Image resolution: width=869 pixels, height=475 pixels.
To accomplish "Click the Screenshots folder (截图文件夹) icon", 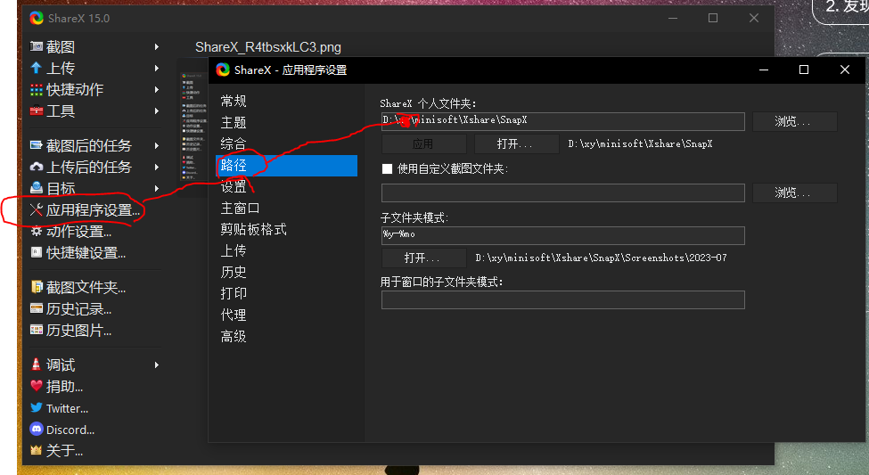I will 36,287.
